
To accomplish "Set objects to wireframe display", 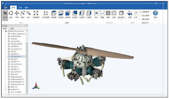I will coord(114,14).
